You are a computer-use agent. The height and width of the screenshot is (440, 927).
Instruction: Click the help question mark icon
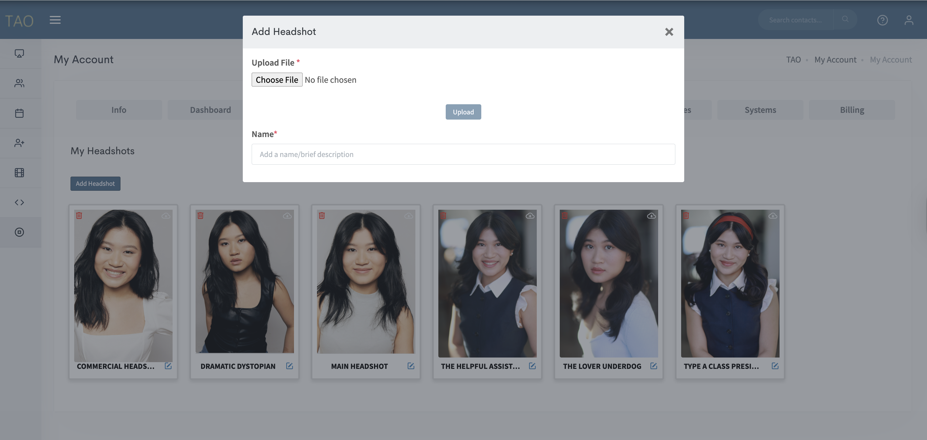pyautogui.click(x=882, y=20)
